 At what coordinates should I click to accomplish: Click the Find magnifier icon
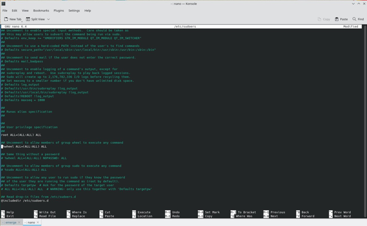pyautogui.click(x=354, y=19)
